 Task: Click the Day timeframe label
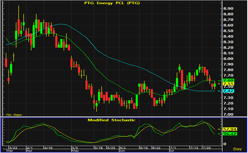coord(238,149)
